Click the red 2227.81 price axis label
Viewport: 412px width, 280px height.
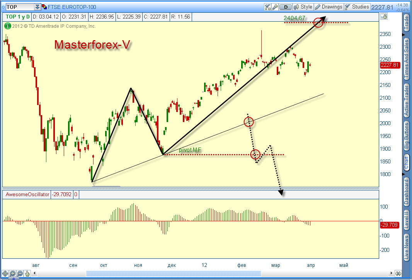(390, 65)
